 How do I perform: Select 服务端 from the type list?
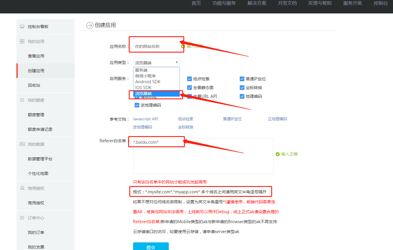[141, 70]
